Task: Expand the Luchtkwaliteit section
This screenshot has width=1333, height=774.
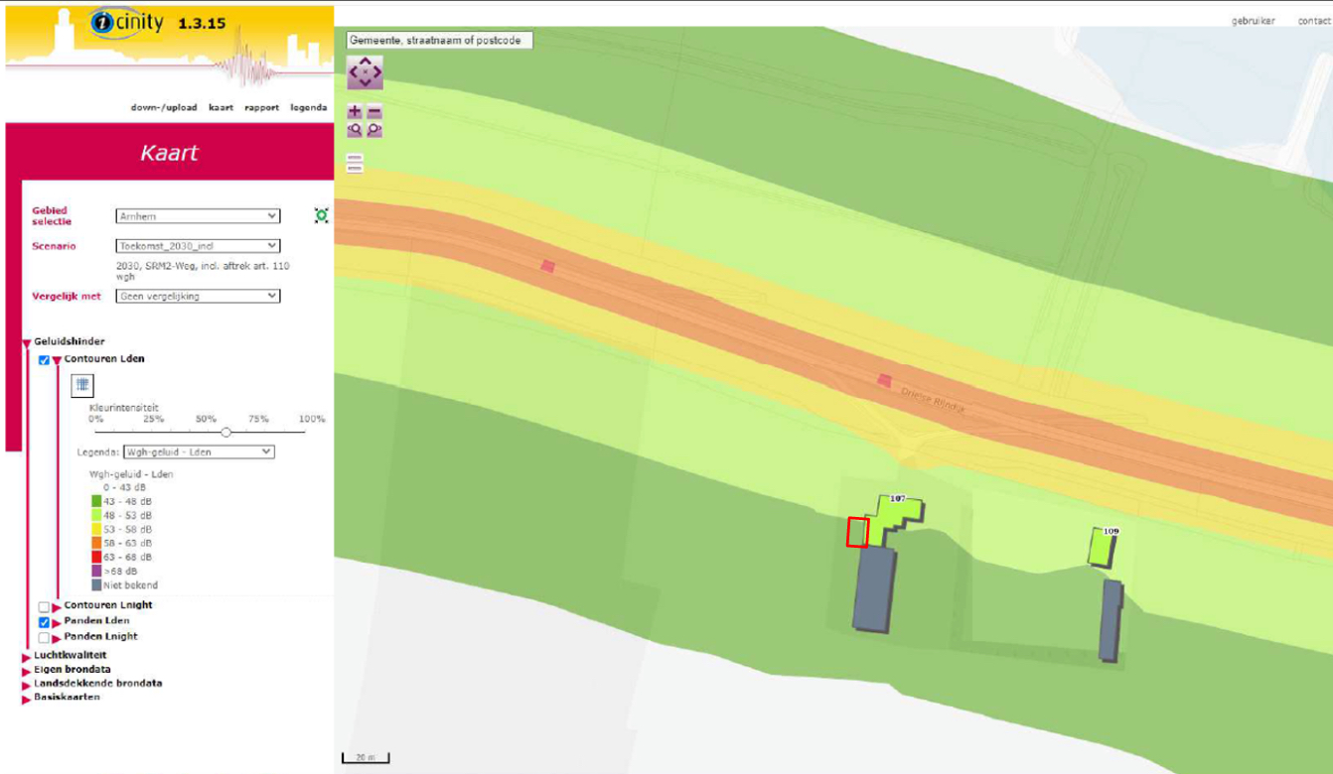Action: 26,656
